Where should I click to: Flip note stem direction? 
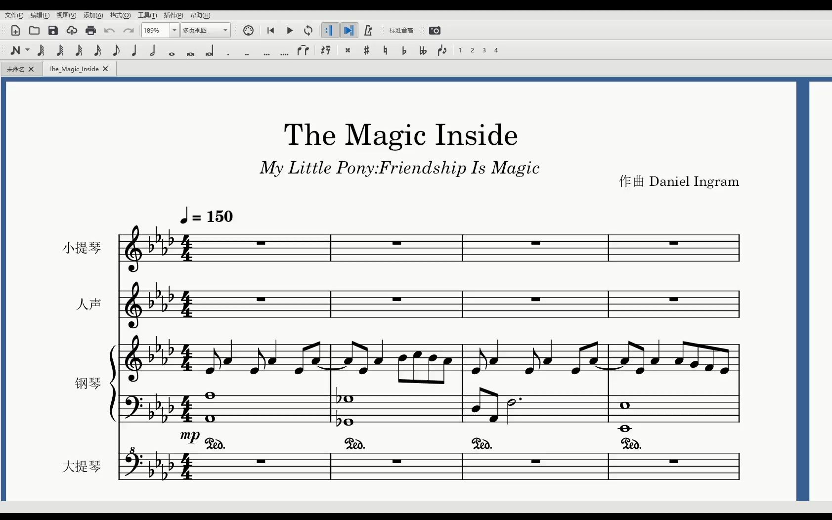click(x=442, y=50)
